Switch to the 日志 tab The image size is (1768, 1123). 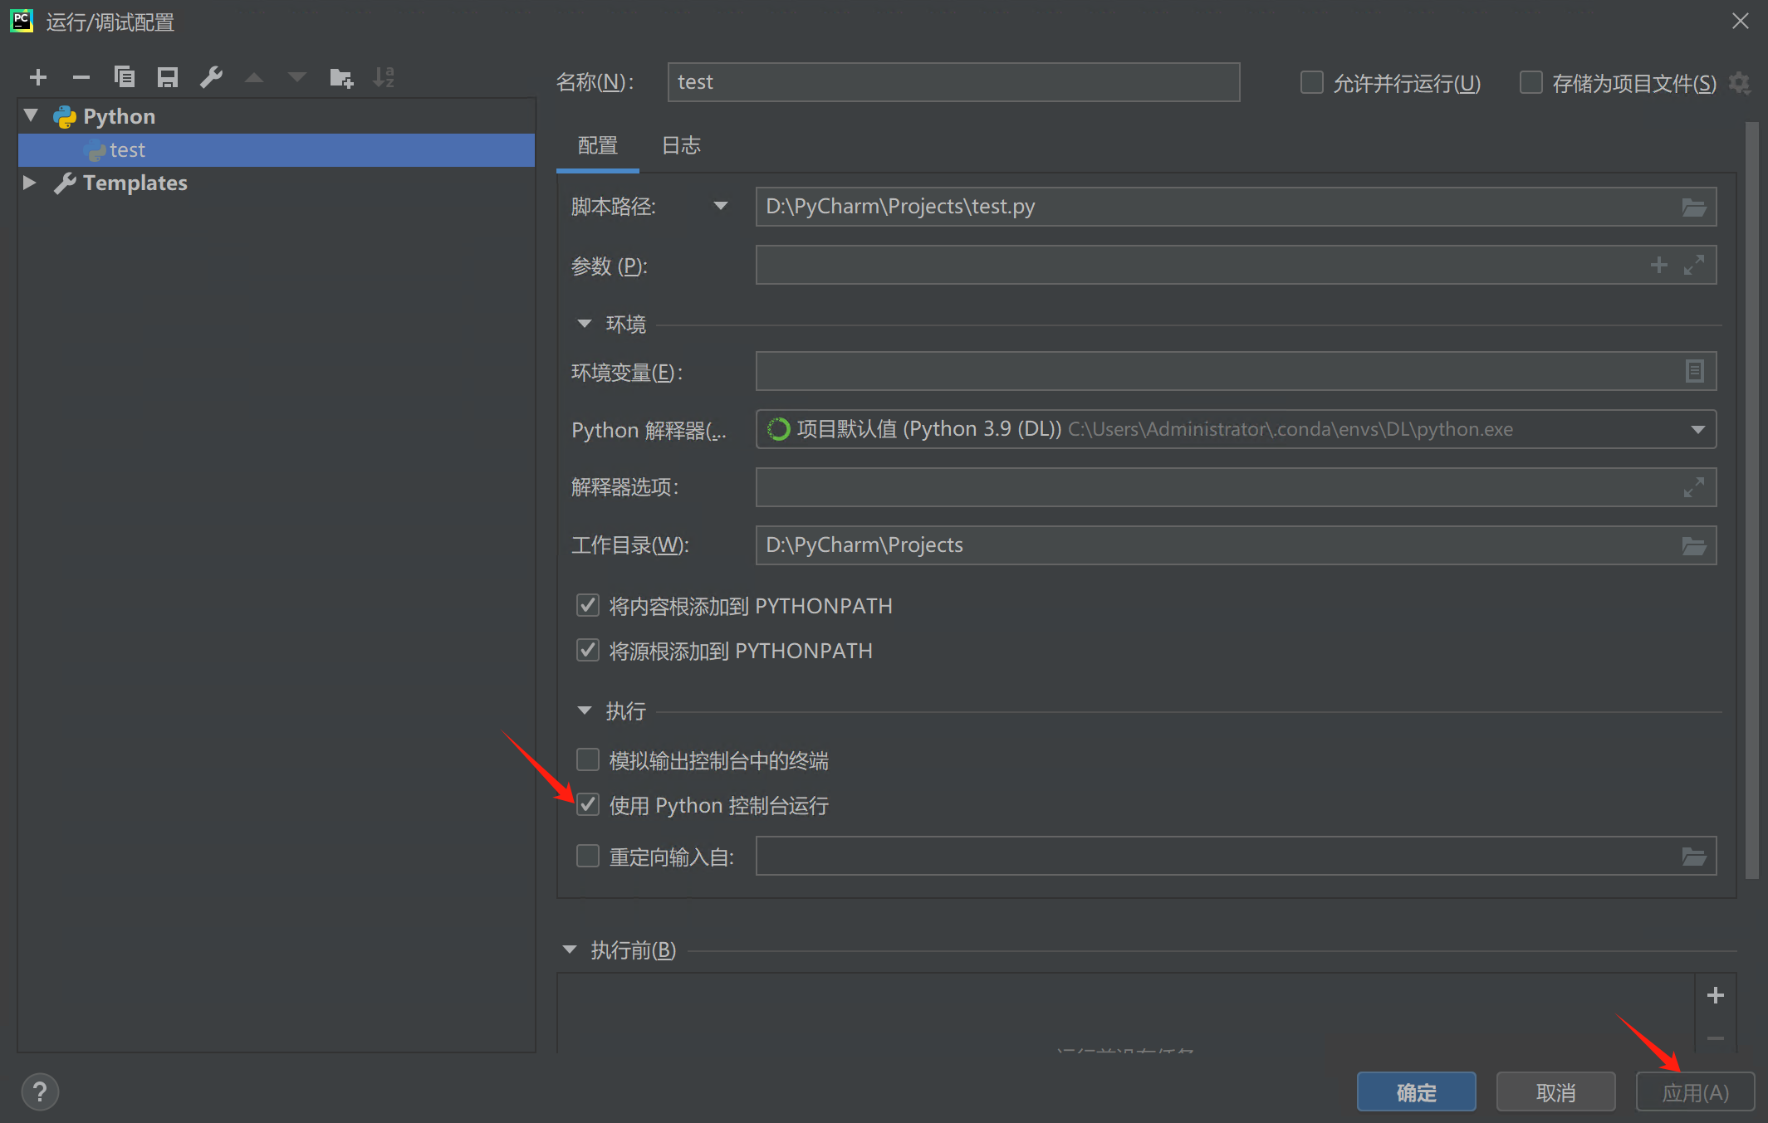coord(680,145)
